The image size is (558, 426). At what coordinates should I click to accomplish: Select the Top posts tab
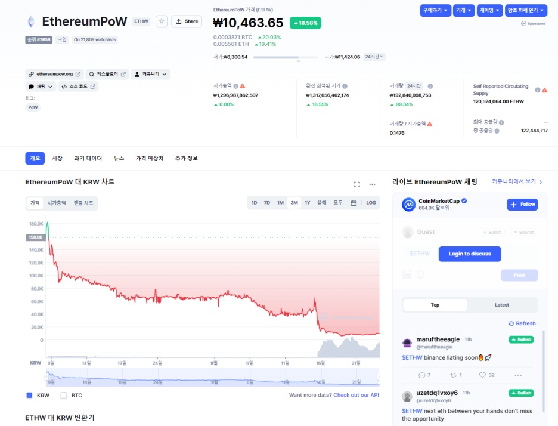pyautogui.click(x=435, y=305)
